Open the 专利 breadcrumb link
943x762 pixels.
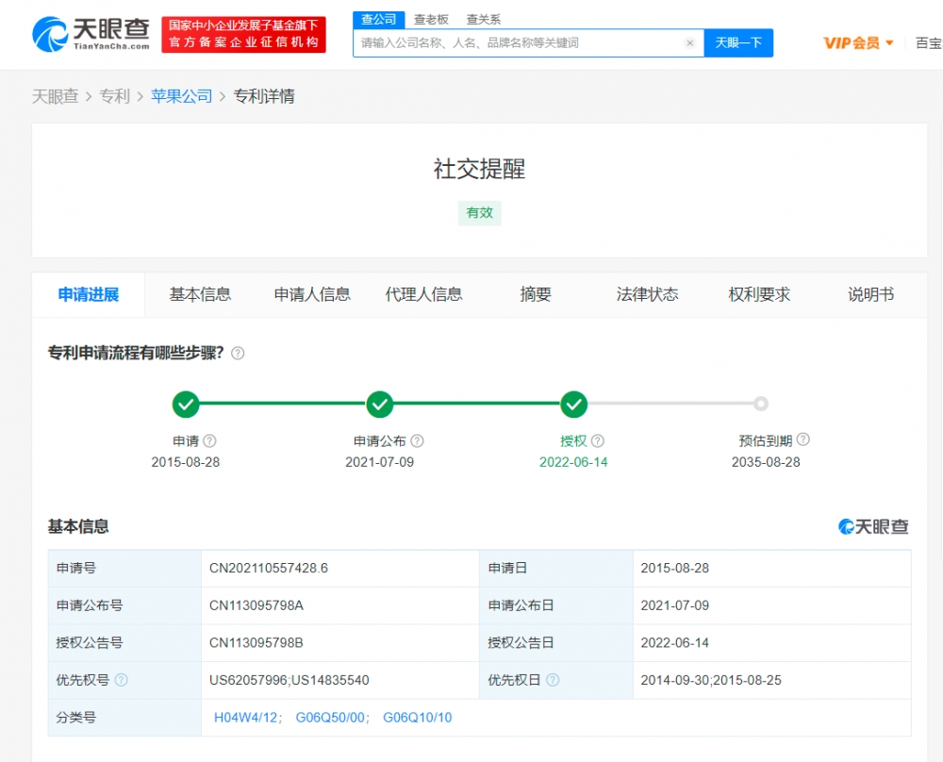[x=114, y=96]
